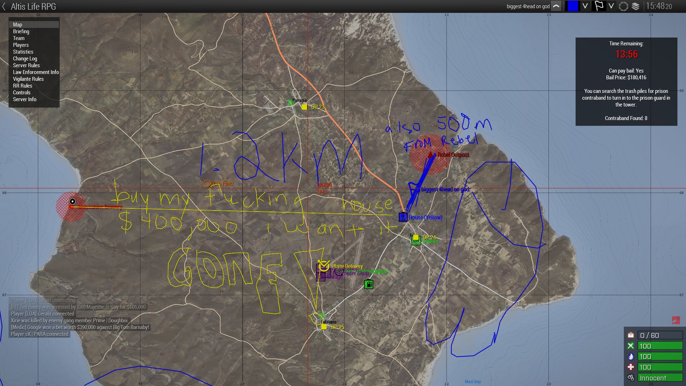The height and width of the screenshot is (386, 686).
Task: Click the green marker at Panagia town
Action: tap(290, 103)
